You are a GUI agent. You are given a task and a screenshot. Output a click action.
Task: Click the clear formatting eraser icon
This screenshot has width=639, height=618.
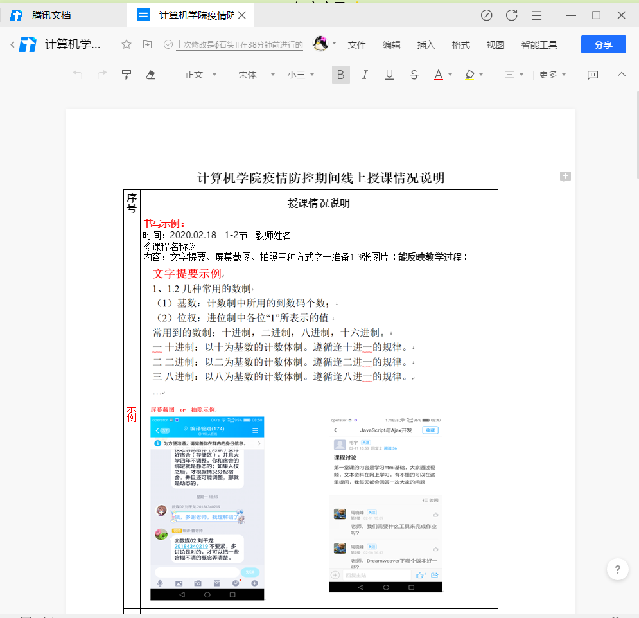151,75
